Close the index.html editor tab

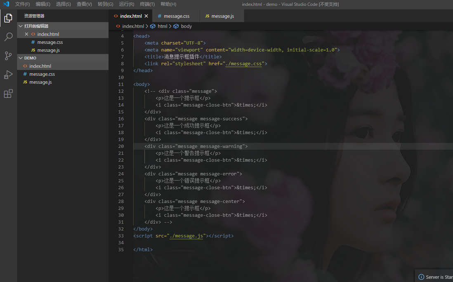click(x=146, y=16)
